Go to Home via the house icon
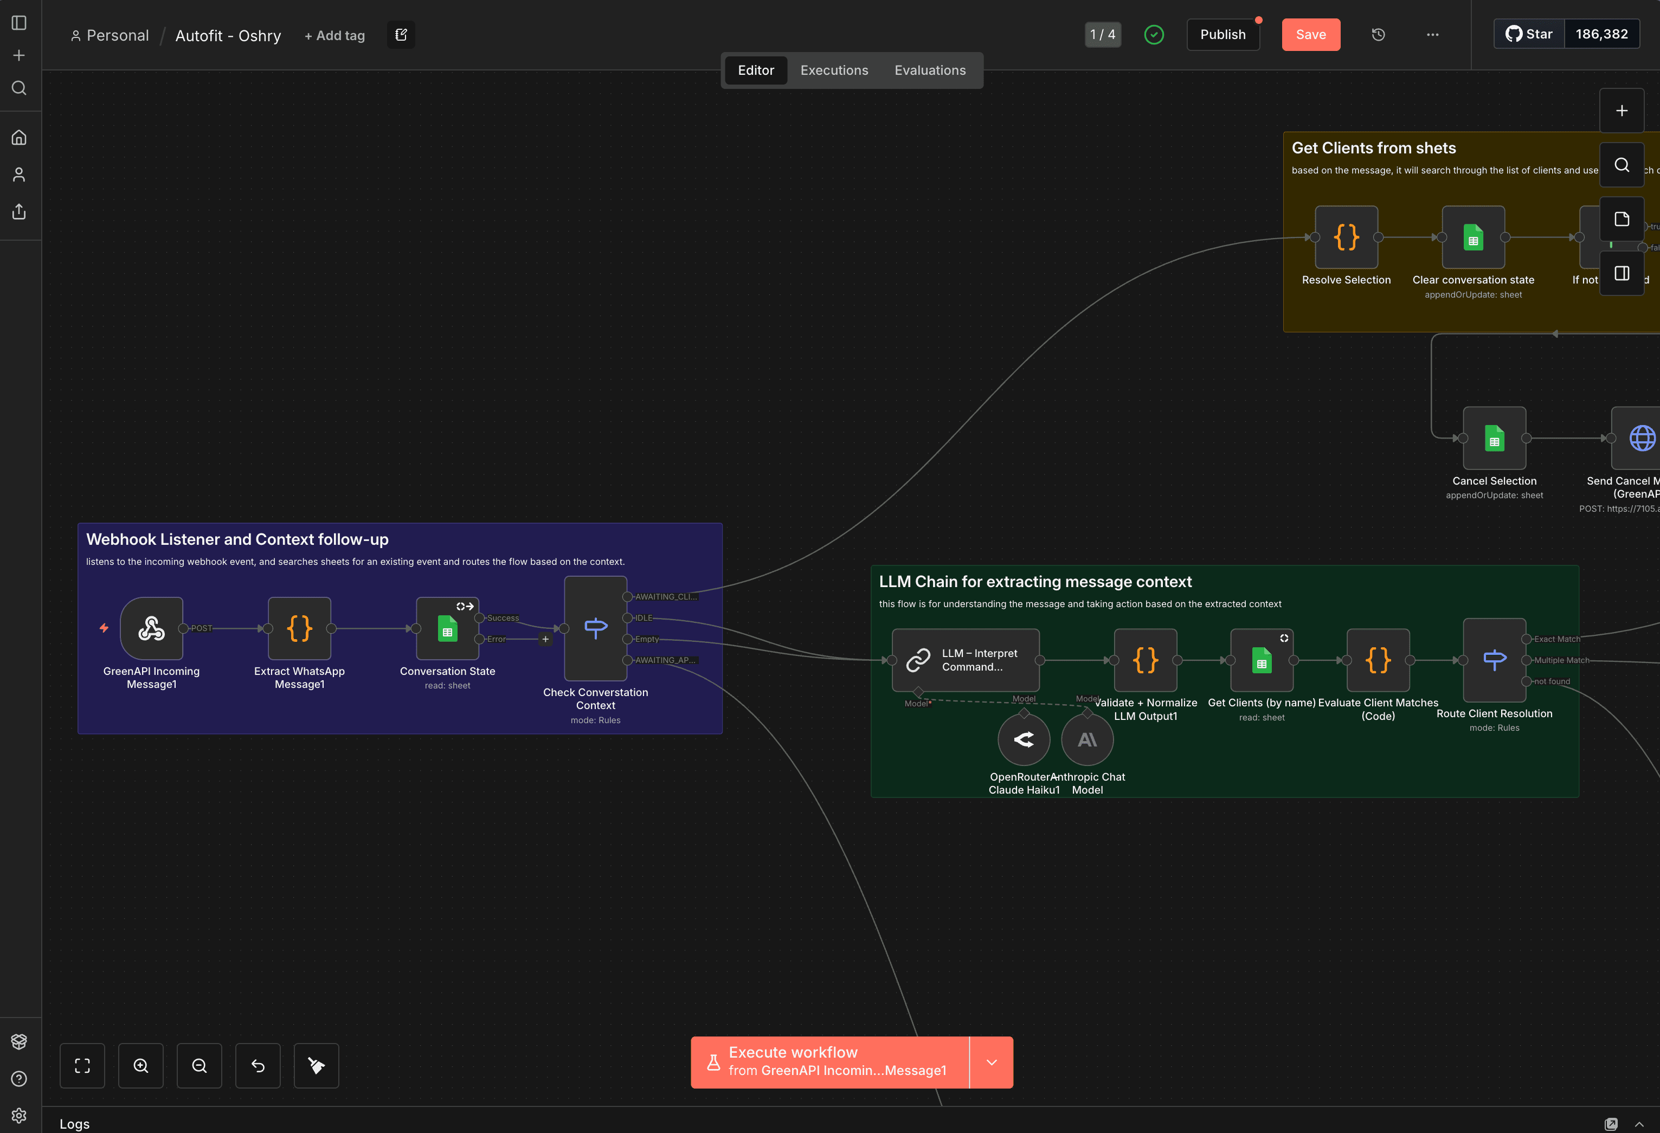Viewport: 1660px width, 1133px height. pyautogui.click(x=20, y=137)
